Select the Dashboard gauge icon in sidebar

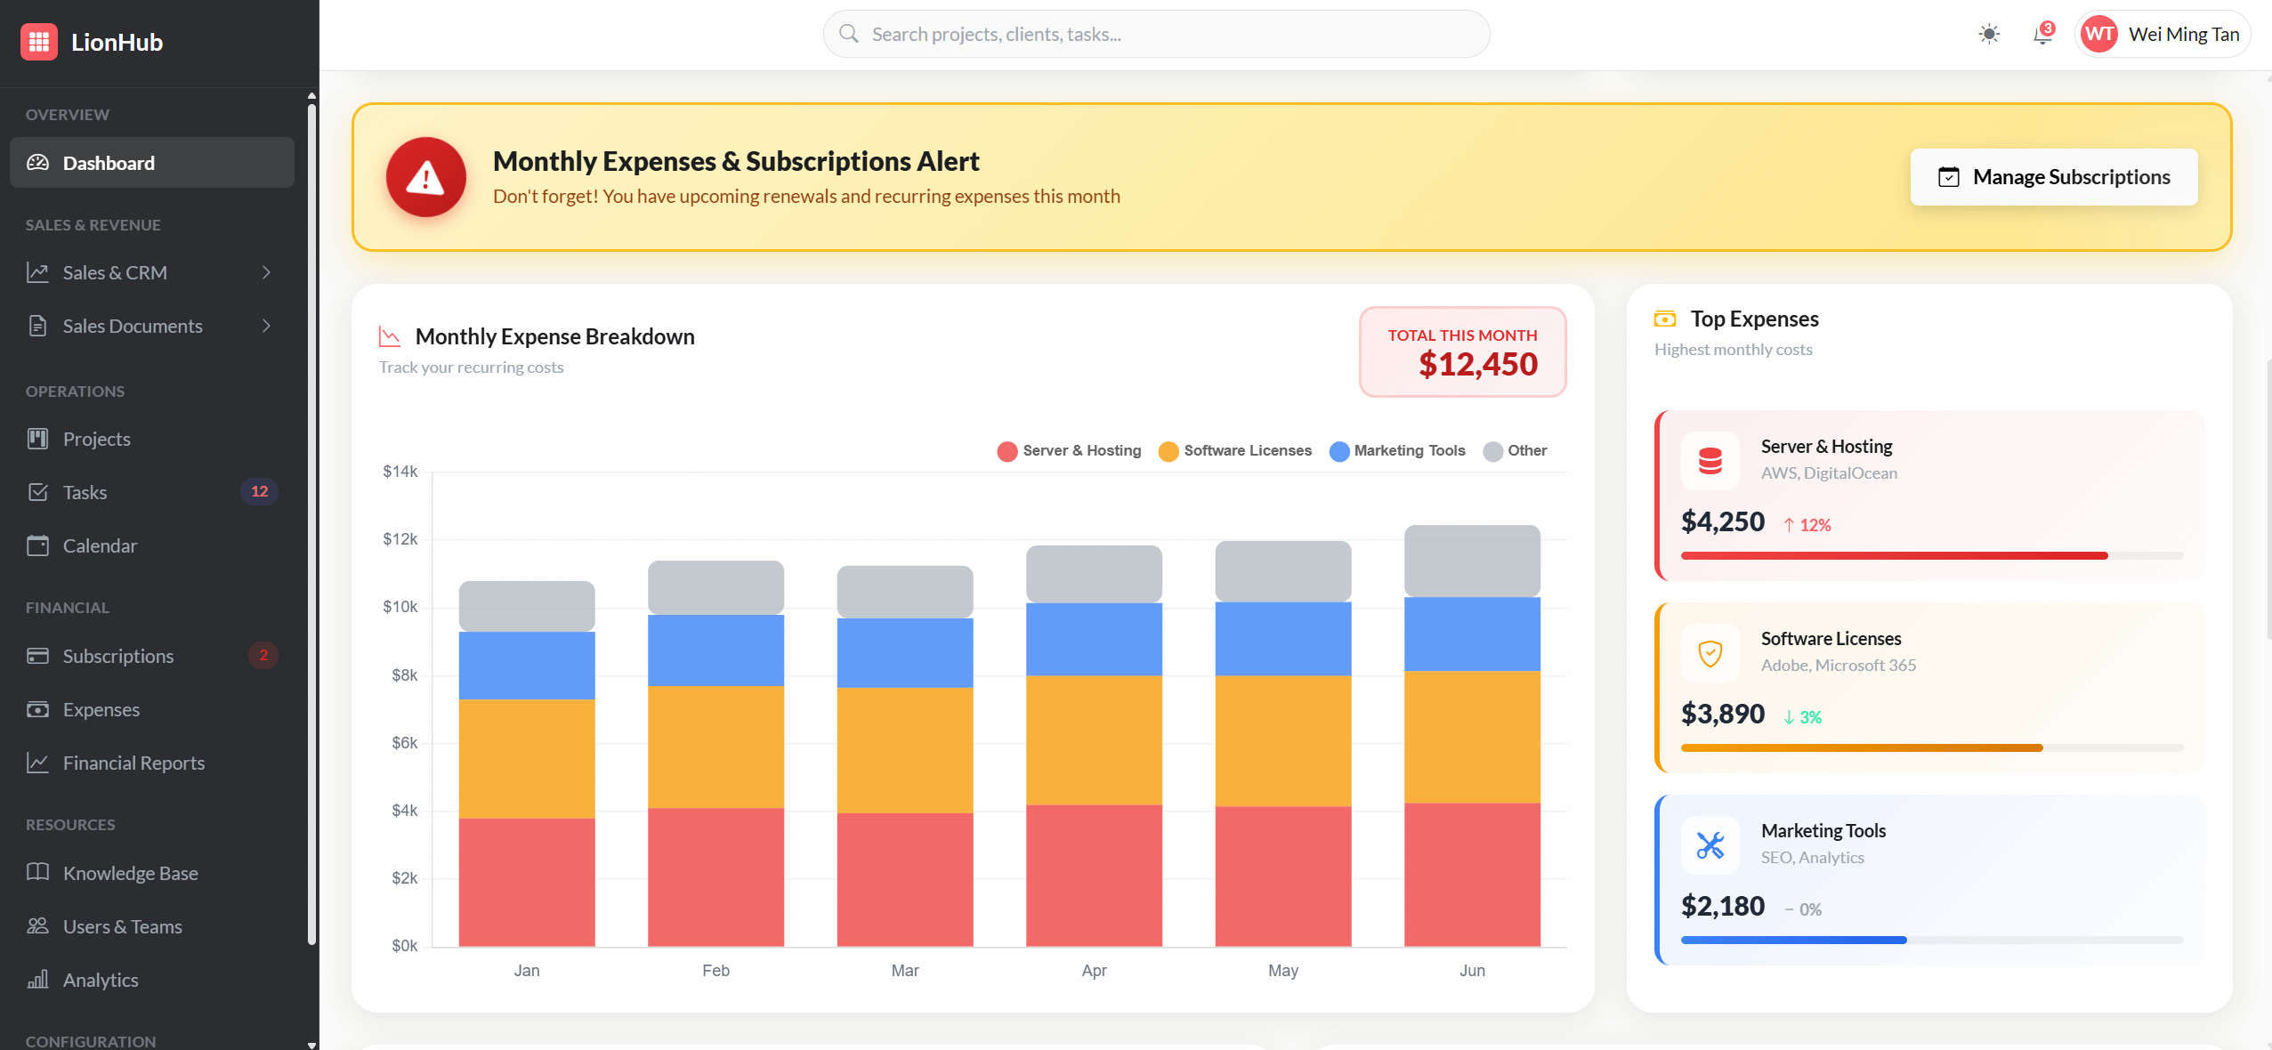(x=38, y=162)
